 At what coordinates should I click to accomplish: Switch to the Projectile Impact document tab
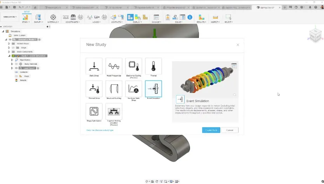176,7
